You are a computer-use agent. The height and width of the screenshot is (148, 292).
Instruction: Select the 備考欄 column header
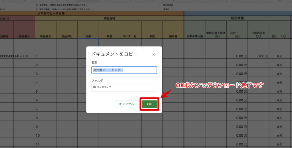[x=173, y=30]
